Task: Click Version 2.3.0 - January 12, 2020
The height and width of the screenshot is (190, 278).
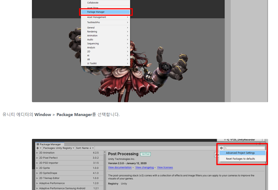Action: point(127,163)
